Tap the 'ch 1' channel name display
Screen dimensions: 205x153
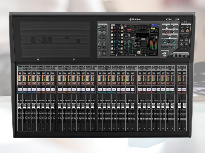point(20,90)
